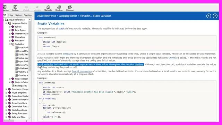The image size is (222, 125).
Task: Click tree horizontal scrollbar right arrow
Action: coord(27,121)
